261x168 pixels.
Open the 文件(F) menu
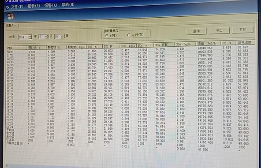pos(17,7)
